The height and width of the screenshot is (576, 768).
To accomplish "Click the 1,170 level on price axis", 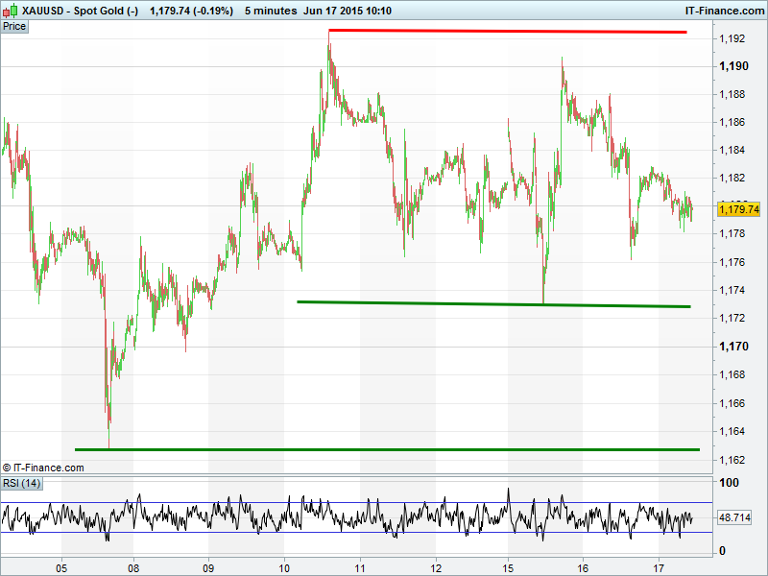I will pyautogui.click(x=733, y=347).
